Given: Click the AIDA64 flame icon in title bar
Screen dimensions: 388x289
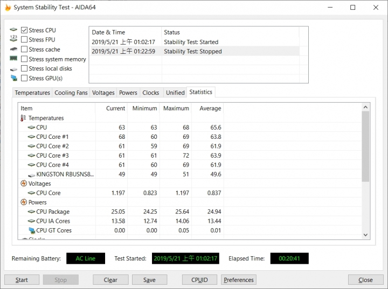Looking at the screenshot, I should tap(8, 8).
